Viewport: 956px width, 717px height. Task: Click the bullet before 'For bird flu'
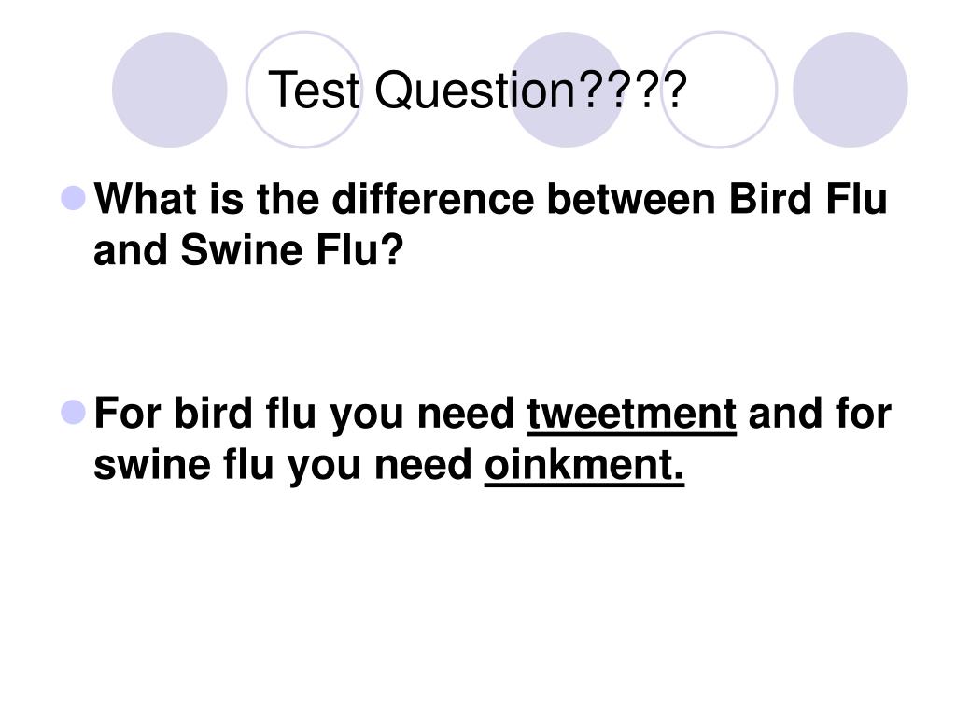74,412
